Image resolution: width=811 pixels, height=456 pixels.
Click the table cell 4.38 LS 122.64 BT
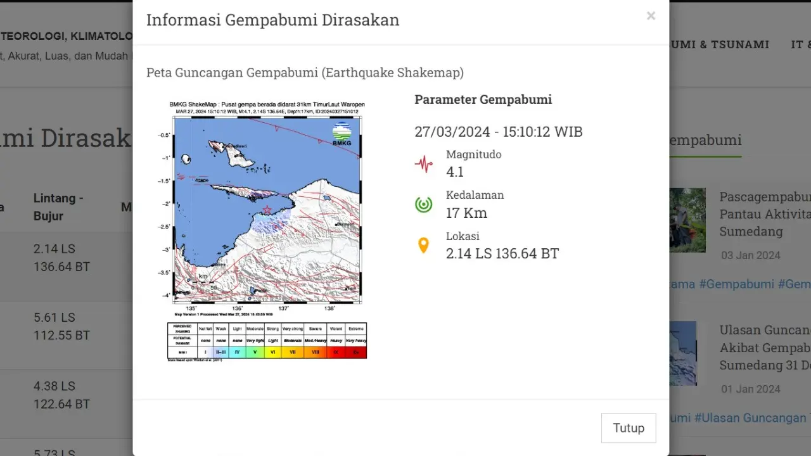(x=61, y=395)
